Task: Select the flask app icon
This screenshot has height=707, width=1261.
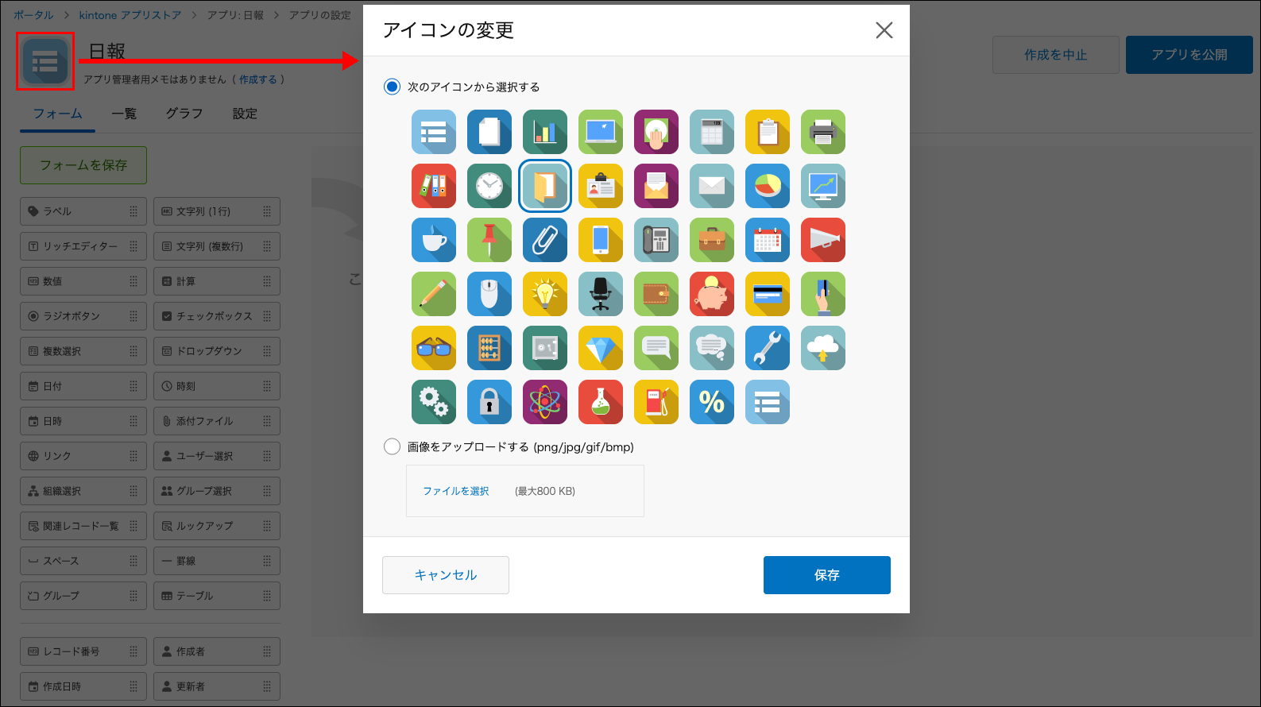Action: pyautogui.click(x=601, y=402)
